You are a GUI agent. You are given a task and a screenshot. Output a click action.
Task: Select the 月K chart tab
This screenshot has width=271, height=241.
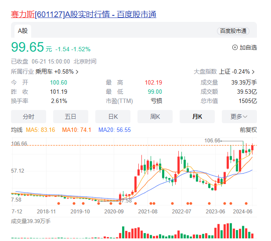coord(197,117)
